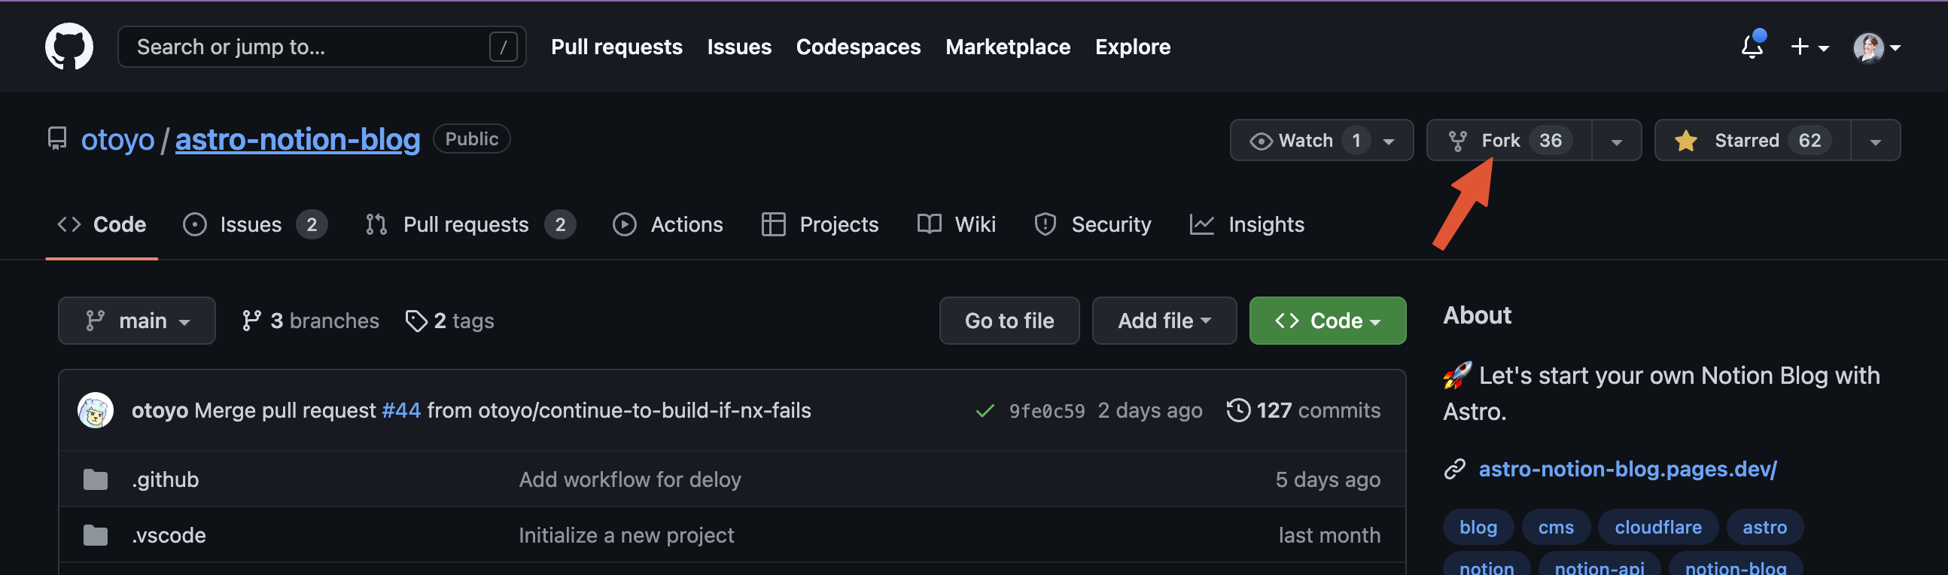This screenshot has height=575, width=1948.
Task: Click the Starred count 62
Action: tap(1809, 141)
